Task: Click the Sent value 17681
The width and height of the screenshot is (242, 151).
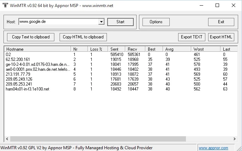Action: [x=116, y=79]
